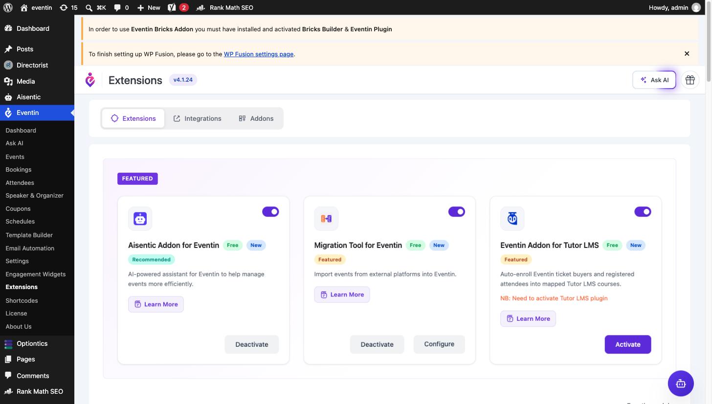
Task: Click the Eventin logo beside Extensions heading
Action: pos(90,80)
